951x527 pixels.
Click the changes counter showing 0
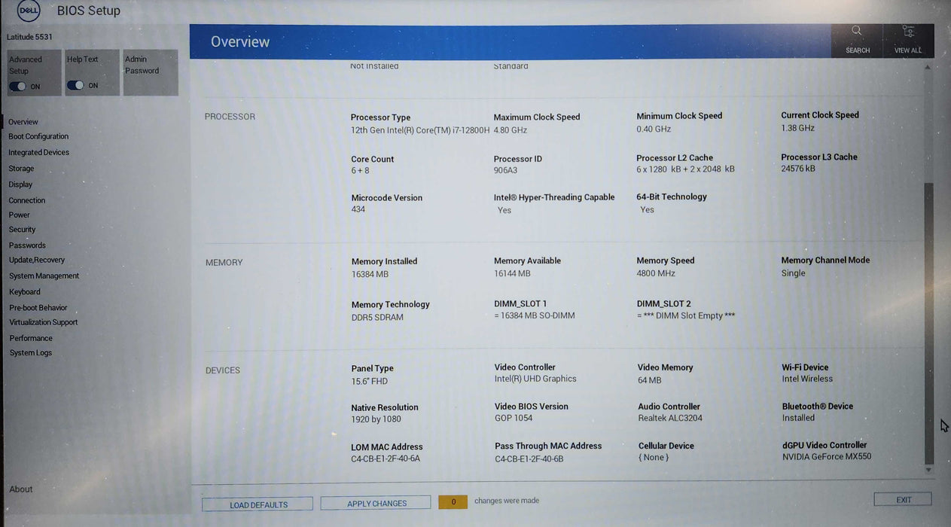click(453, 501)
